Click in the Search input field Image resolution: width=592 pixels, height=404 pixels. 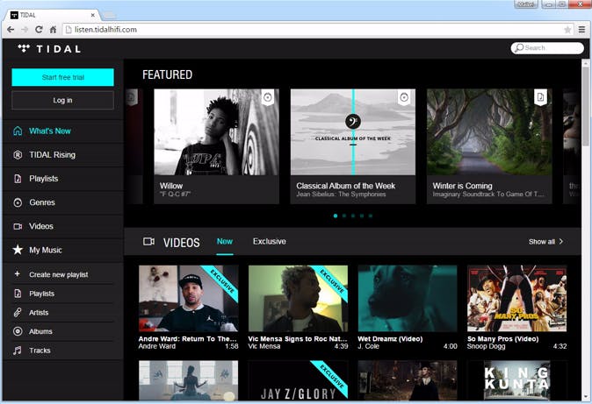(547, 48)
